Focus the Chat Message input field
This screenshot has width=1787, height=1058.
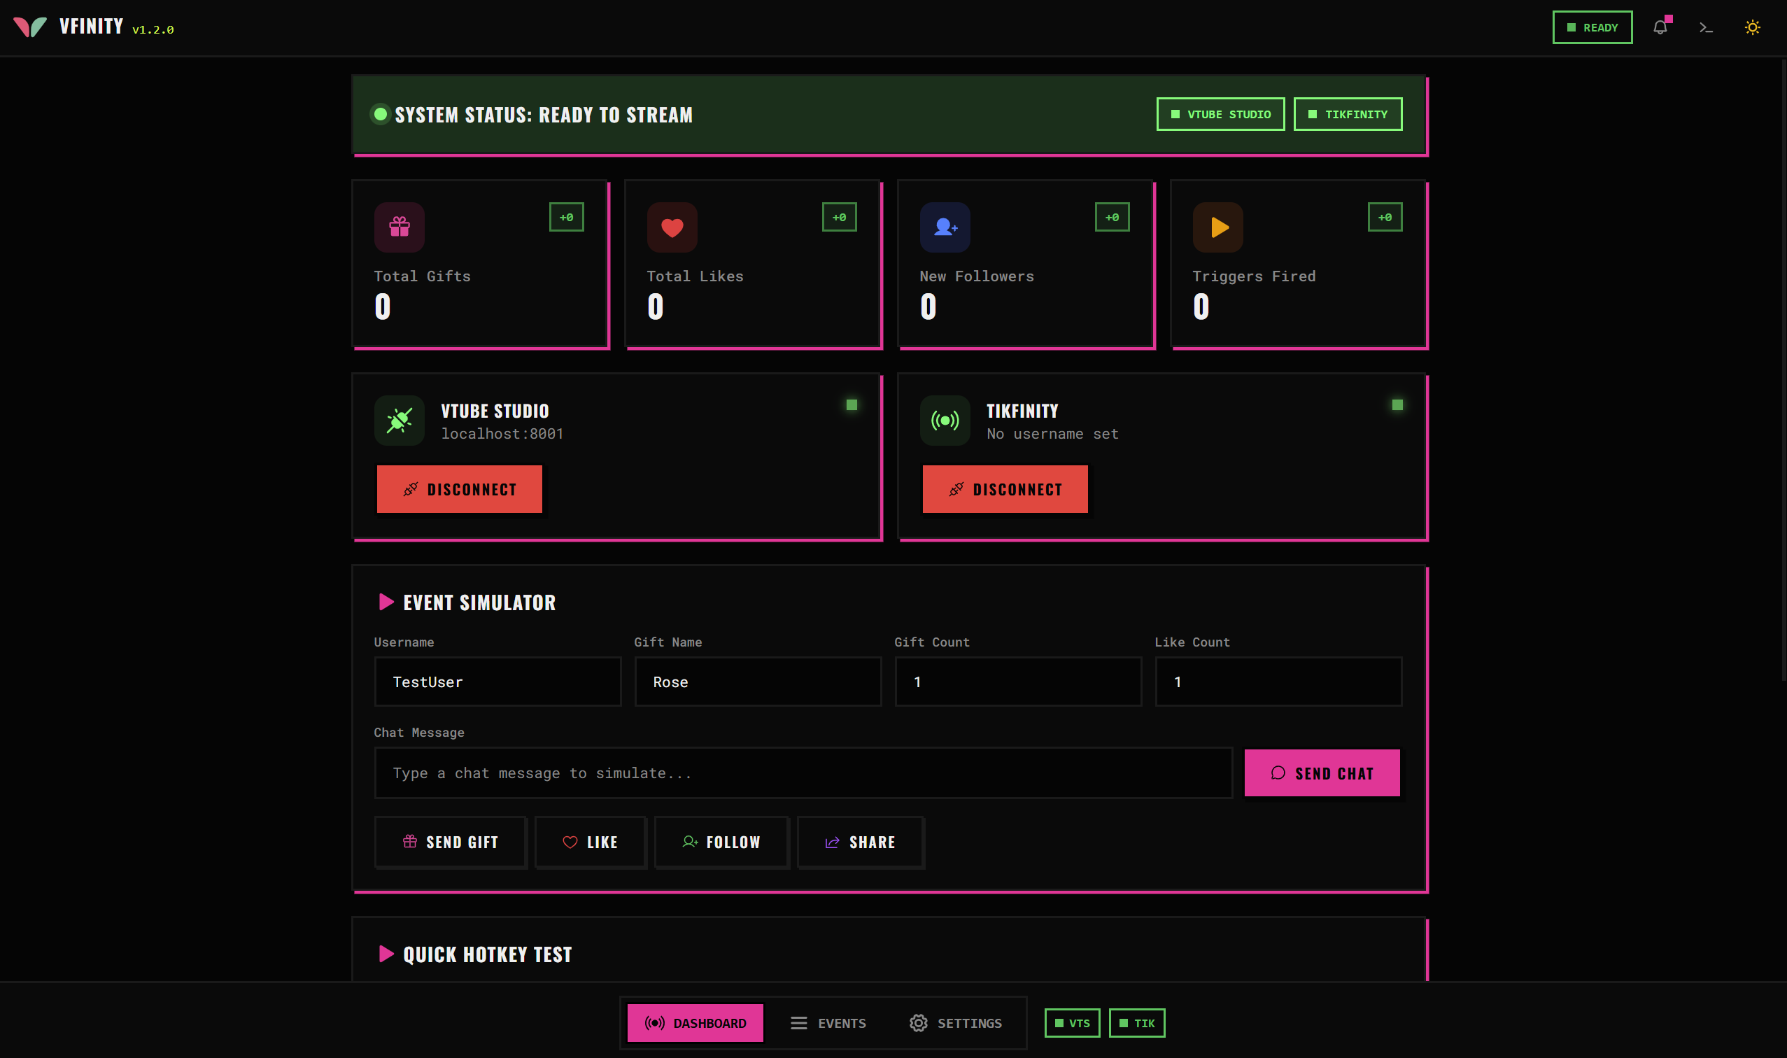coord(803,773)
